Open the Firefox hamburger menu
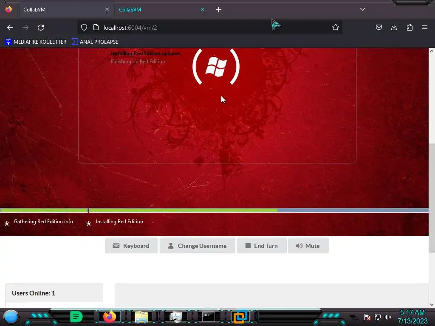 click(425, 27)
